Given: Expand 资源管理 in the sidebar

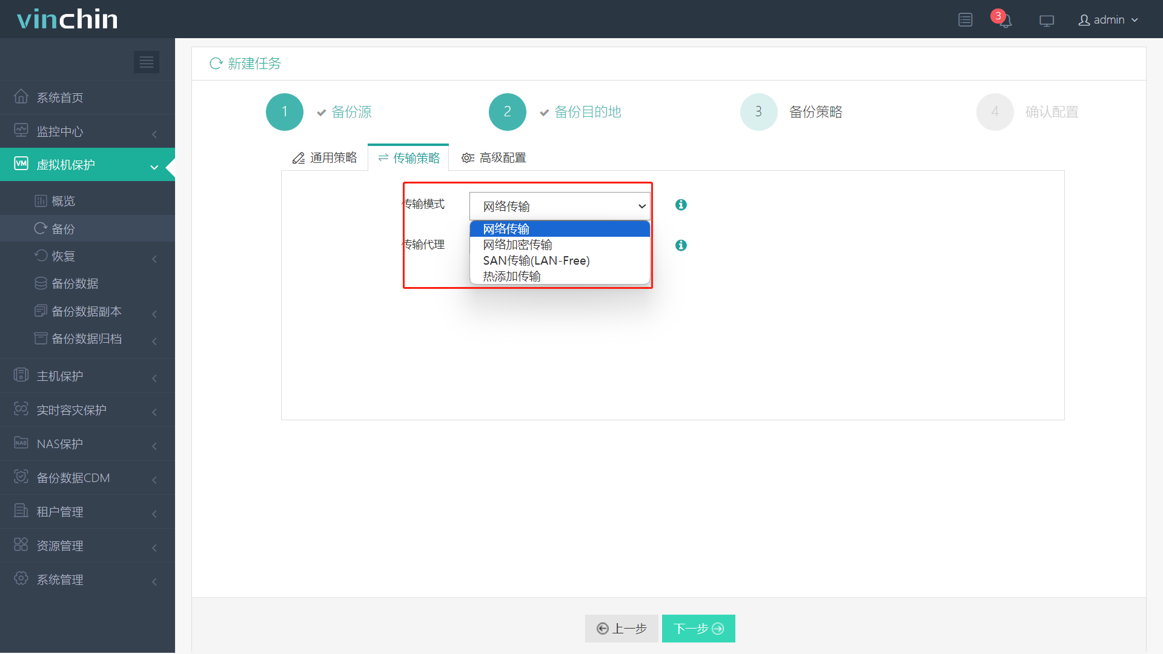Looking at the screenshot, I should point(87,546).
